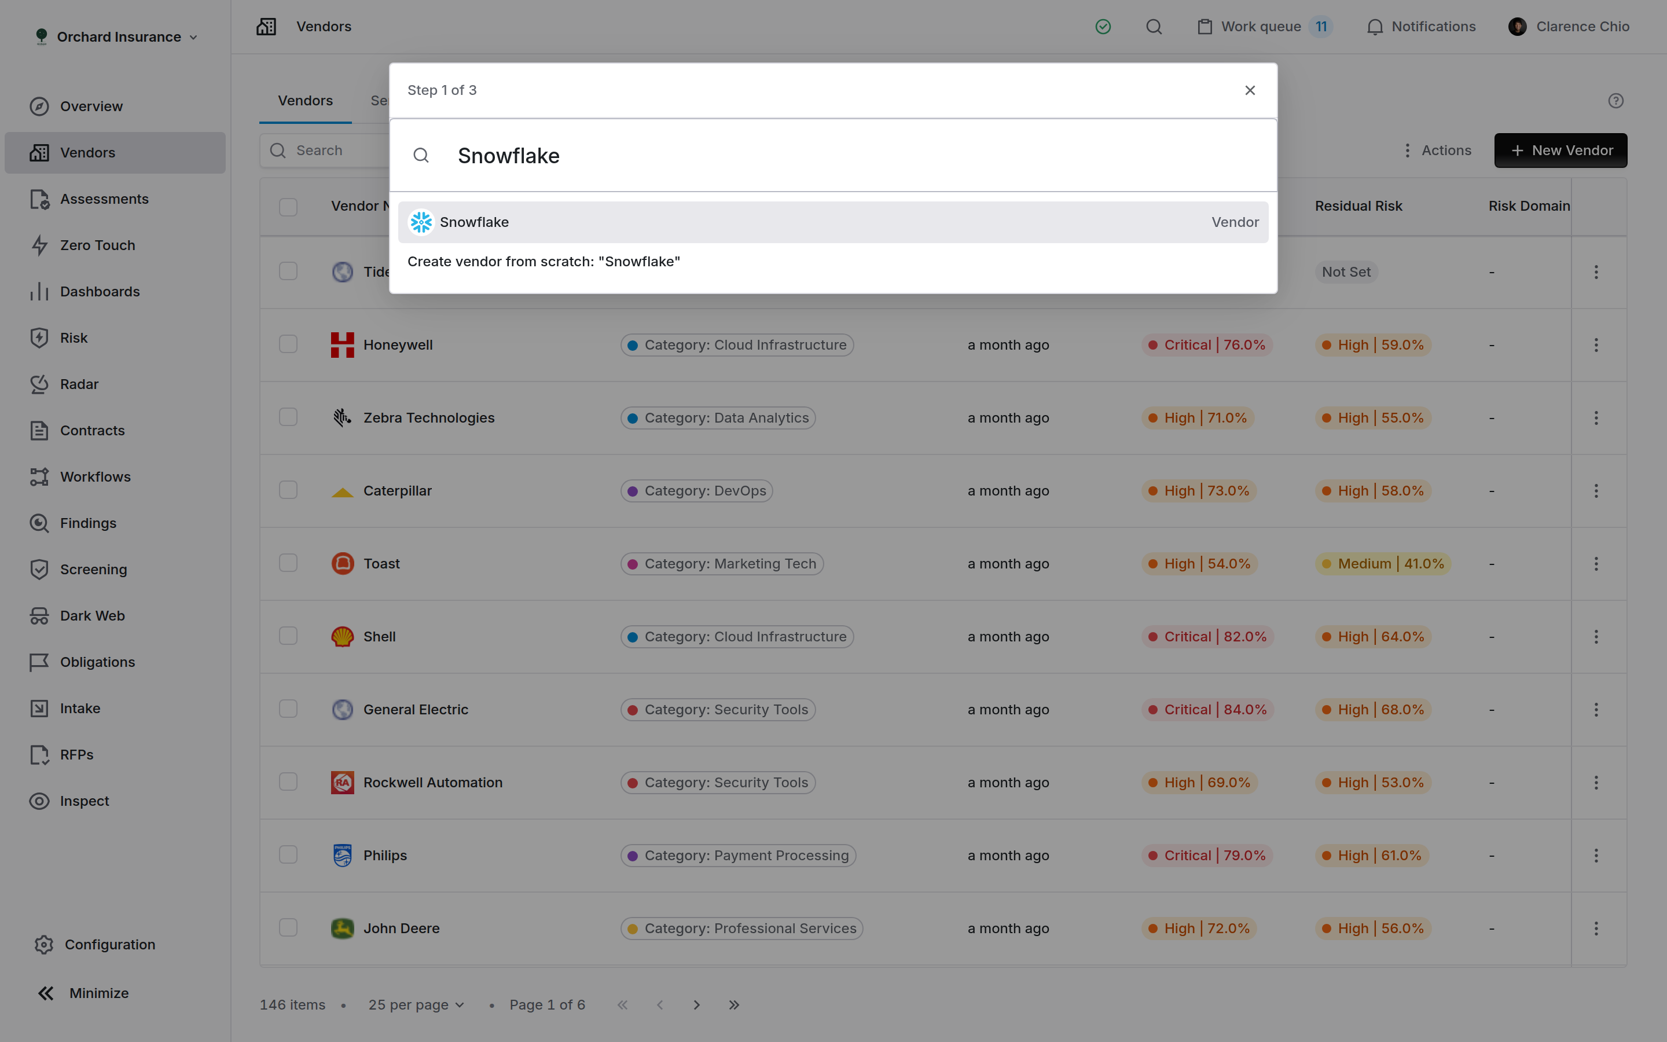Switch to the Vendors tab
The width and height of the screenshot is (1667, 1042).
pyautogui.click(x=305, y=101)
